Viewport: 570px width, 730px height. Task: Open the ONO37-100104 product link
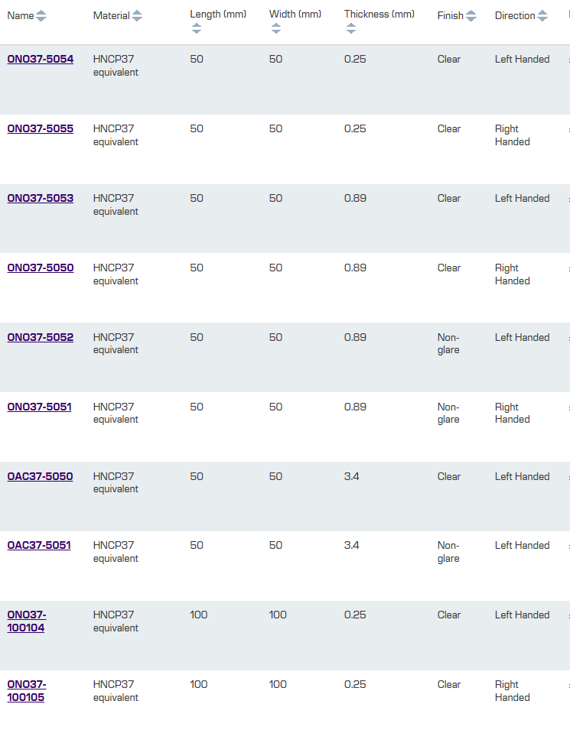click(27, 621)
